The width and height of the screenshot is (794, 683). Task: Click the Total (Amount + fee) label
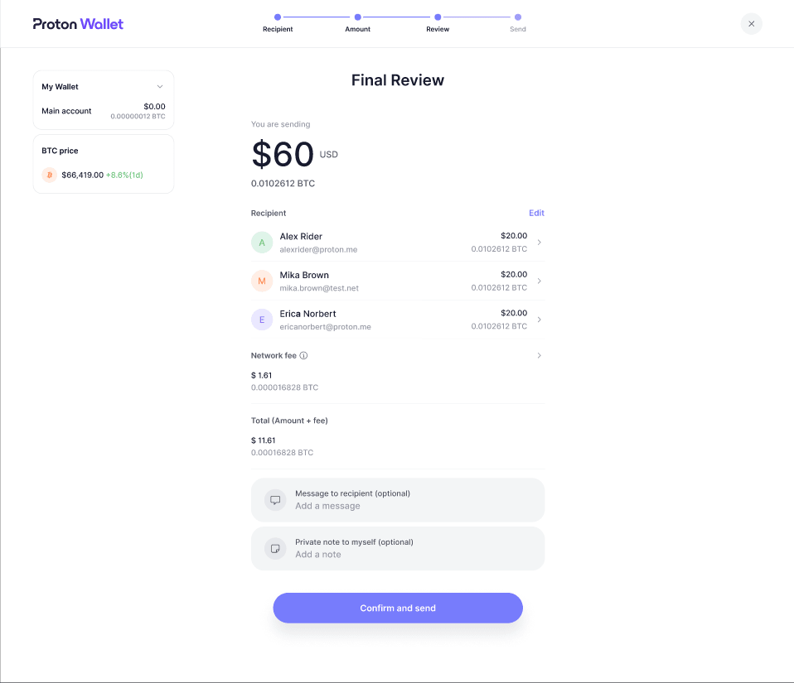289,421
